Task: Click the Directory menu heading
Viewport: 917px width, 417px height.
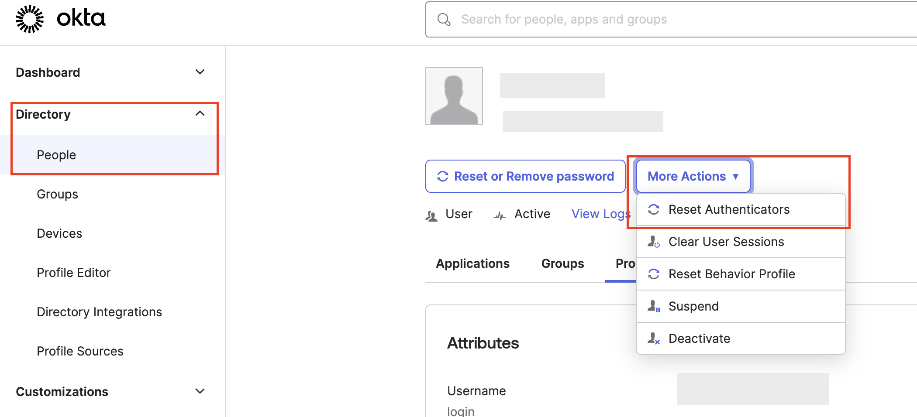Action: click(x=43, y=114)
